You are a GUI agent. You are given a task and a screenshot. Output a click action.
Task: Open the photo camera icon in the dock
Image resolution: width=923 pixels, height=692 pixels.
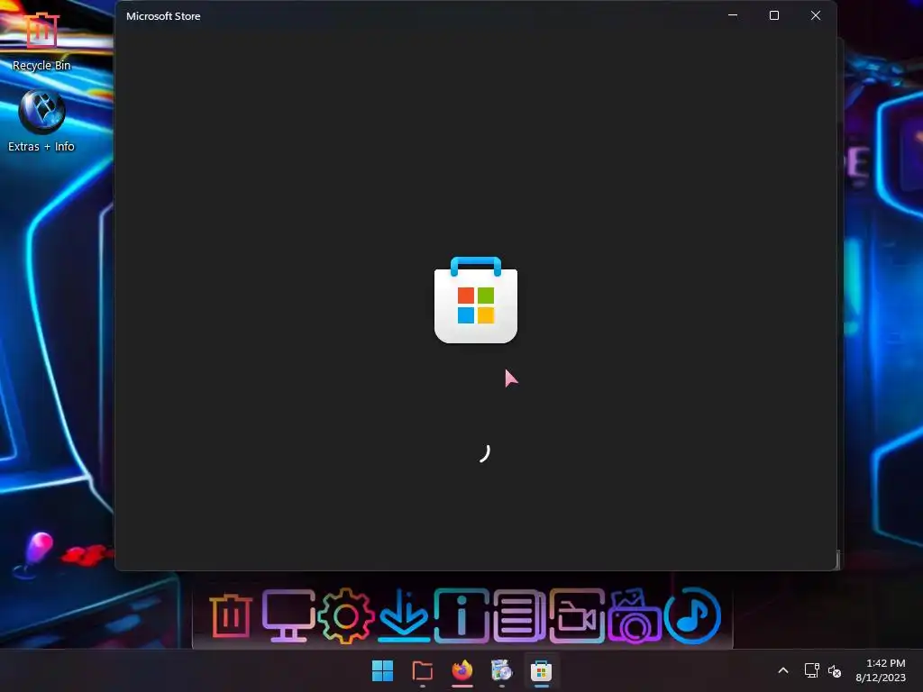634,616
